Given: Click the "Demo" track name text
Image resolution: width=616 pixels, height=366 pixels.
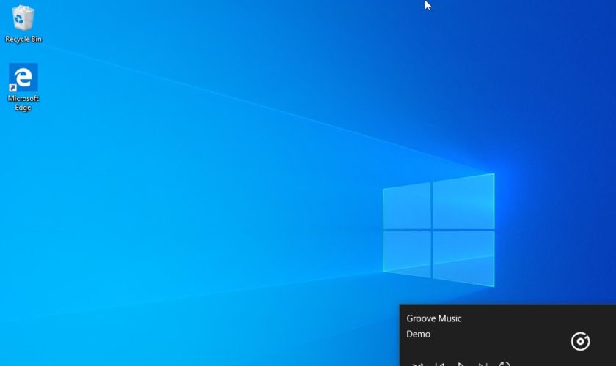Looking at the screenshot, I should tap(419, 335).
